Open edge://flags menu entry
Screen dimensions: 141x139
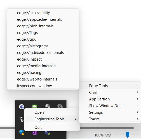coord(43,33)
